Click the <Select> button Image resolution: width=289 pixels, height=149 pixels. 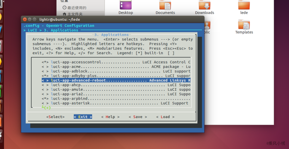[56, 117]
